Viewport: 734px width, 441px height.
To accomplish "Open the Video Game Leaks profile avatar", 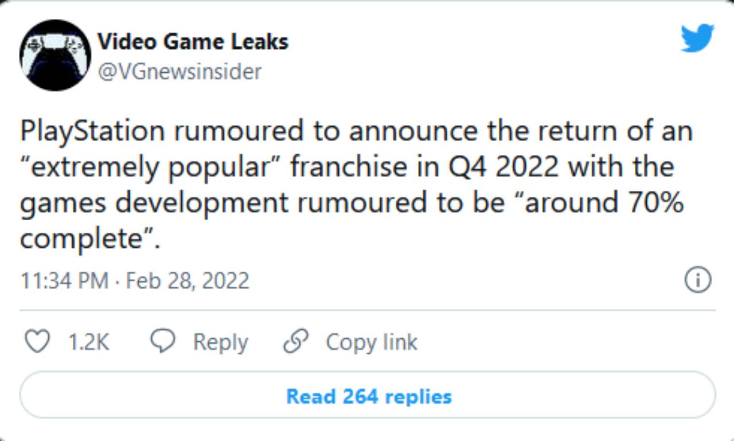I will (x=55, y=55).
